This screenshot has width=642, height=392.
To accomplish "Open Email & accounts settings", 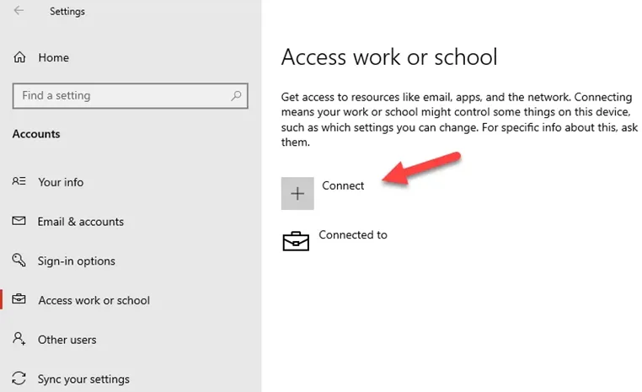I will coord(81,222).
